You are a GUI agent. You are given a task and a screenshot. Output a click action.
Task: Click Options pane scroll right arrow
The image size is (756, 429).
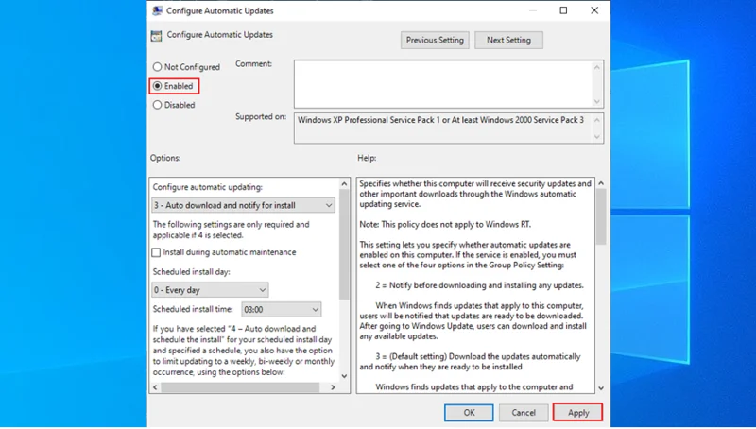point(333,387)
